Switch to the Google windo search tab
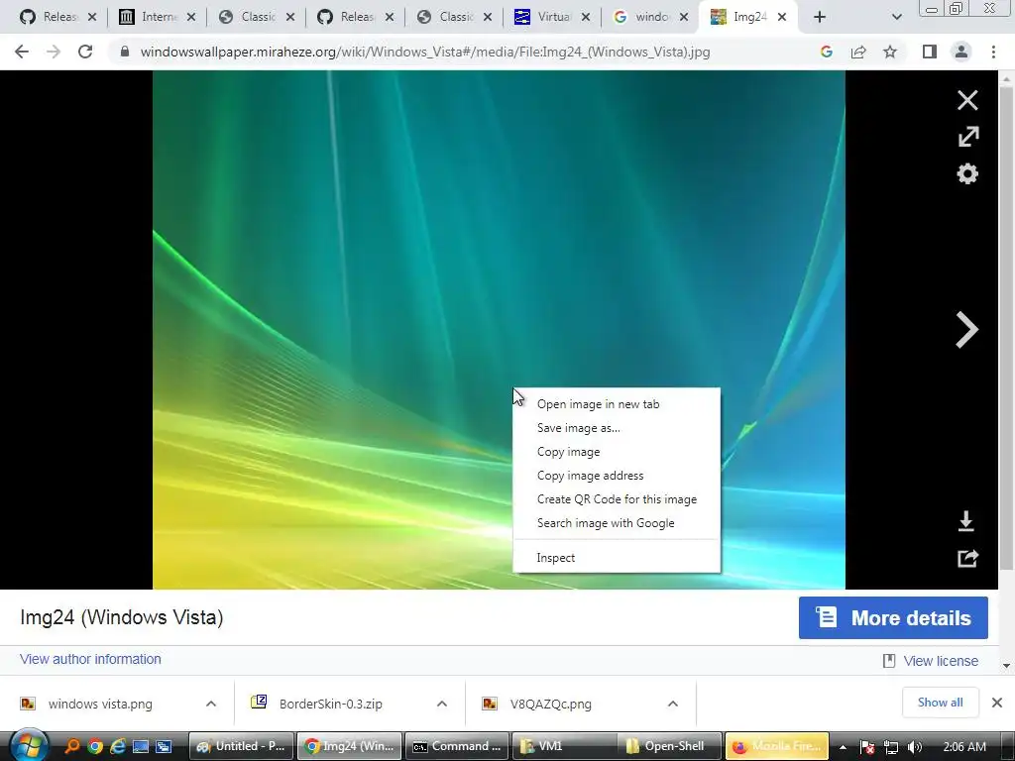The image size is (1015, 761). tap(650, 18)
